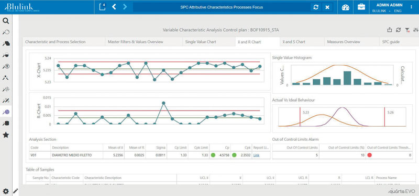Viewport: 419px width, 196px height.
Task: Click the red out-of-control threshold indicator
Action: [369, 155]
